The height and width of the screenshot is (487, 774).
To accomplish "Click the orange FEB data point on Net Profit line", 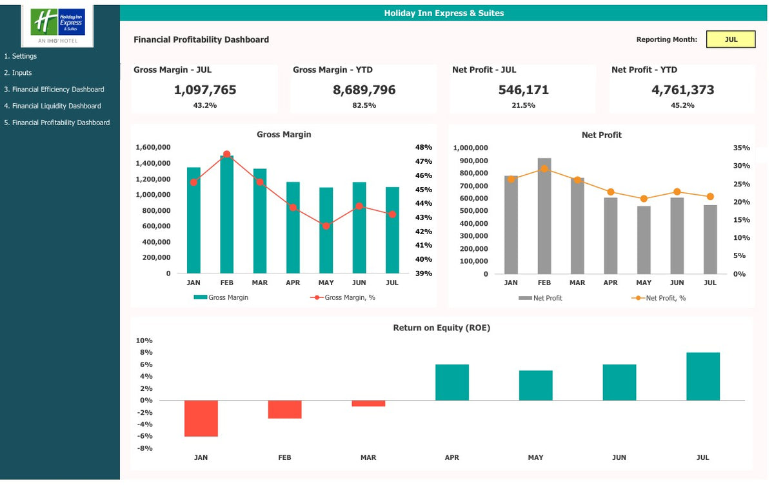I will (544, 168).
